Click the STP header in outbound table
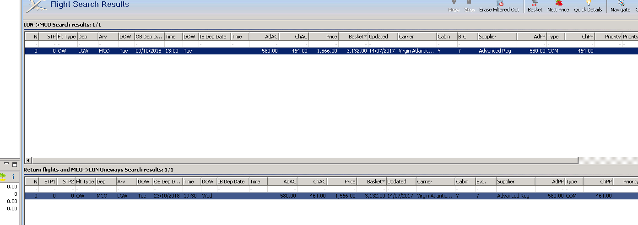The width and height of the screenshot is (638, 225). point(48,37)
